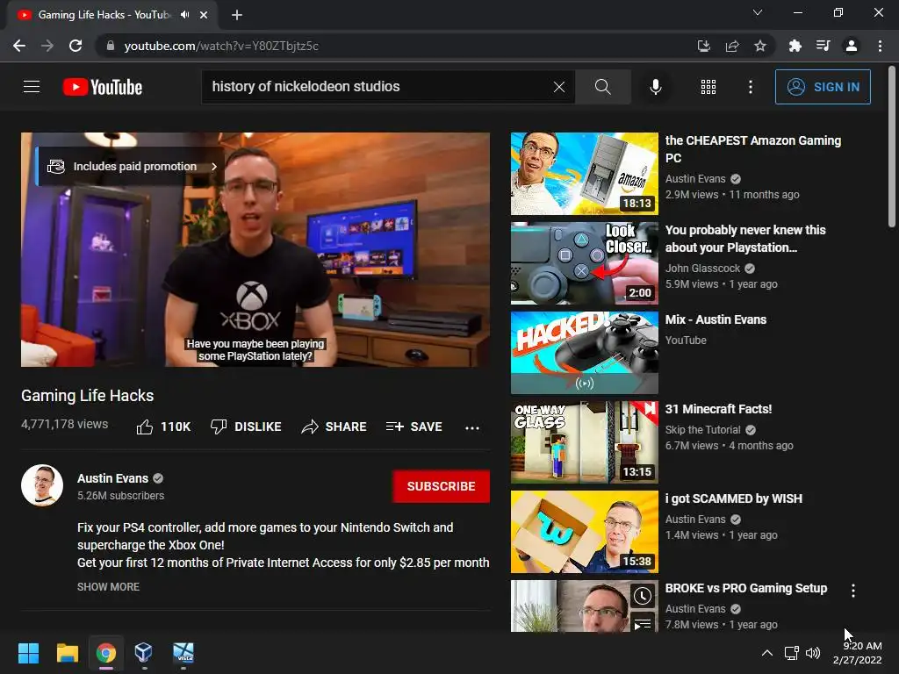Image resolution: width=899 pixels, height=674 pixels.
Task: Open volume control in system tray
Action: [x=812, y=653]
